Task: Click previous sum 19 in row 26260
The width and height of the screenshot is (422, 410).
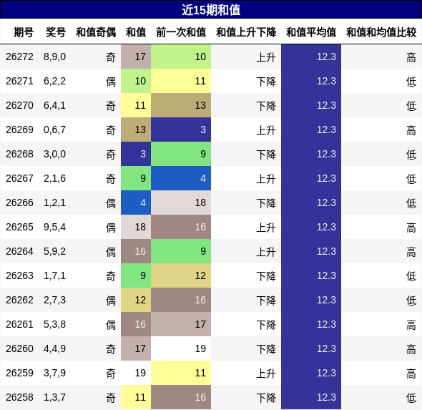Action: pyautogui.click(x=181, y=348)
